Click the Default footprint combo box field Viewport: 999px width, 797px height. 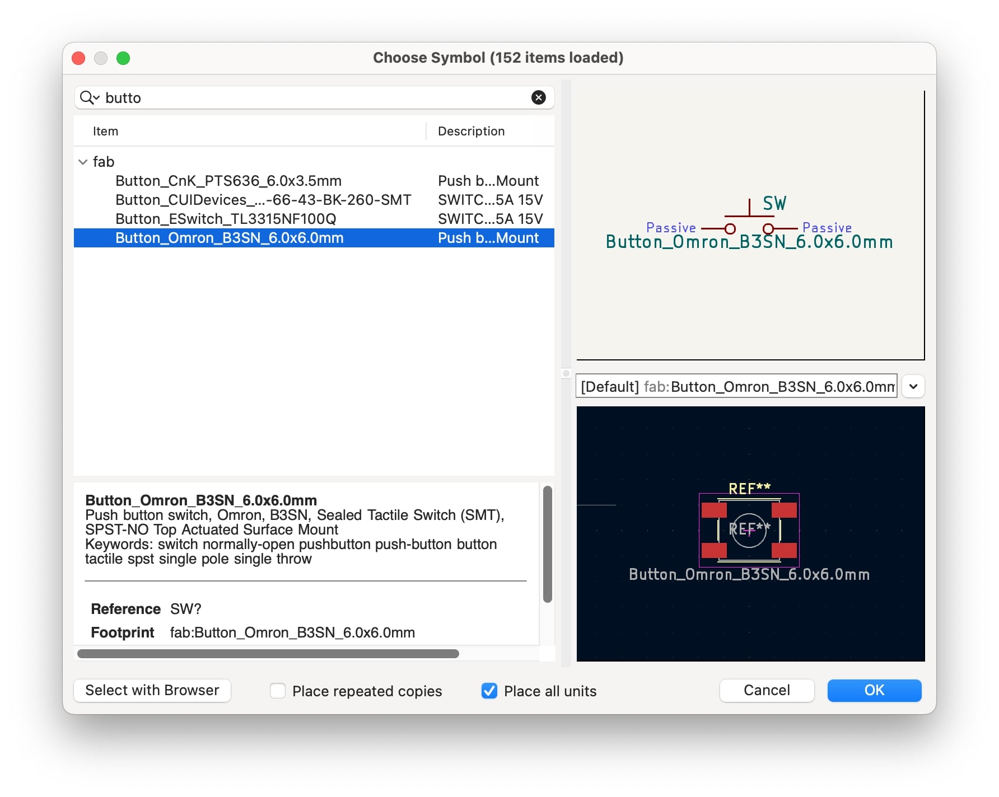point(736,386)
